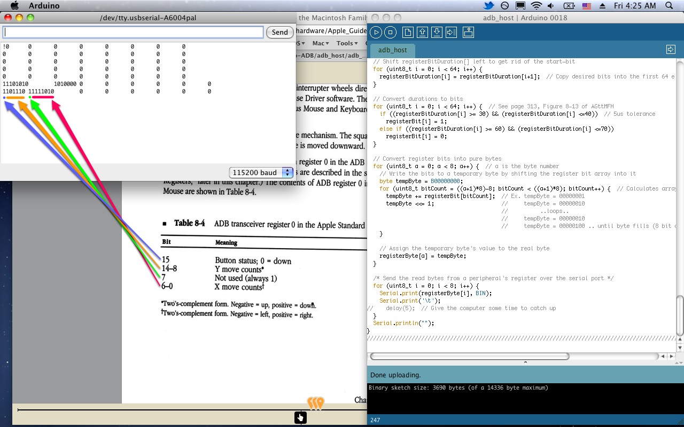Click the vertical scrollbar thumb in the Arduino editor
The image size is (684, 427).
[680, 315]
